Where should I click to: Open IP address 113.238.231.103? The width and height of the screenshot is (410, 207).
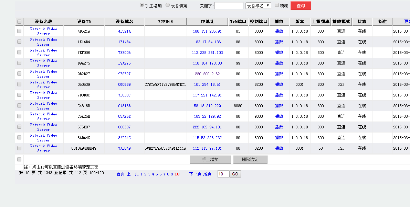pyautogui.click(x=207, y=53)
